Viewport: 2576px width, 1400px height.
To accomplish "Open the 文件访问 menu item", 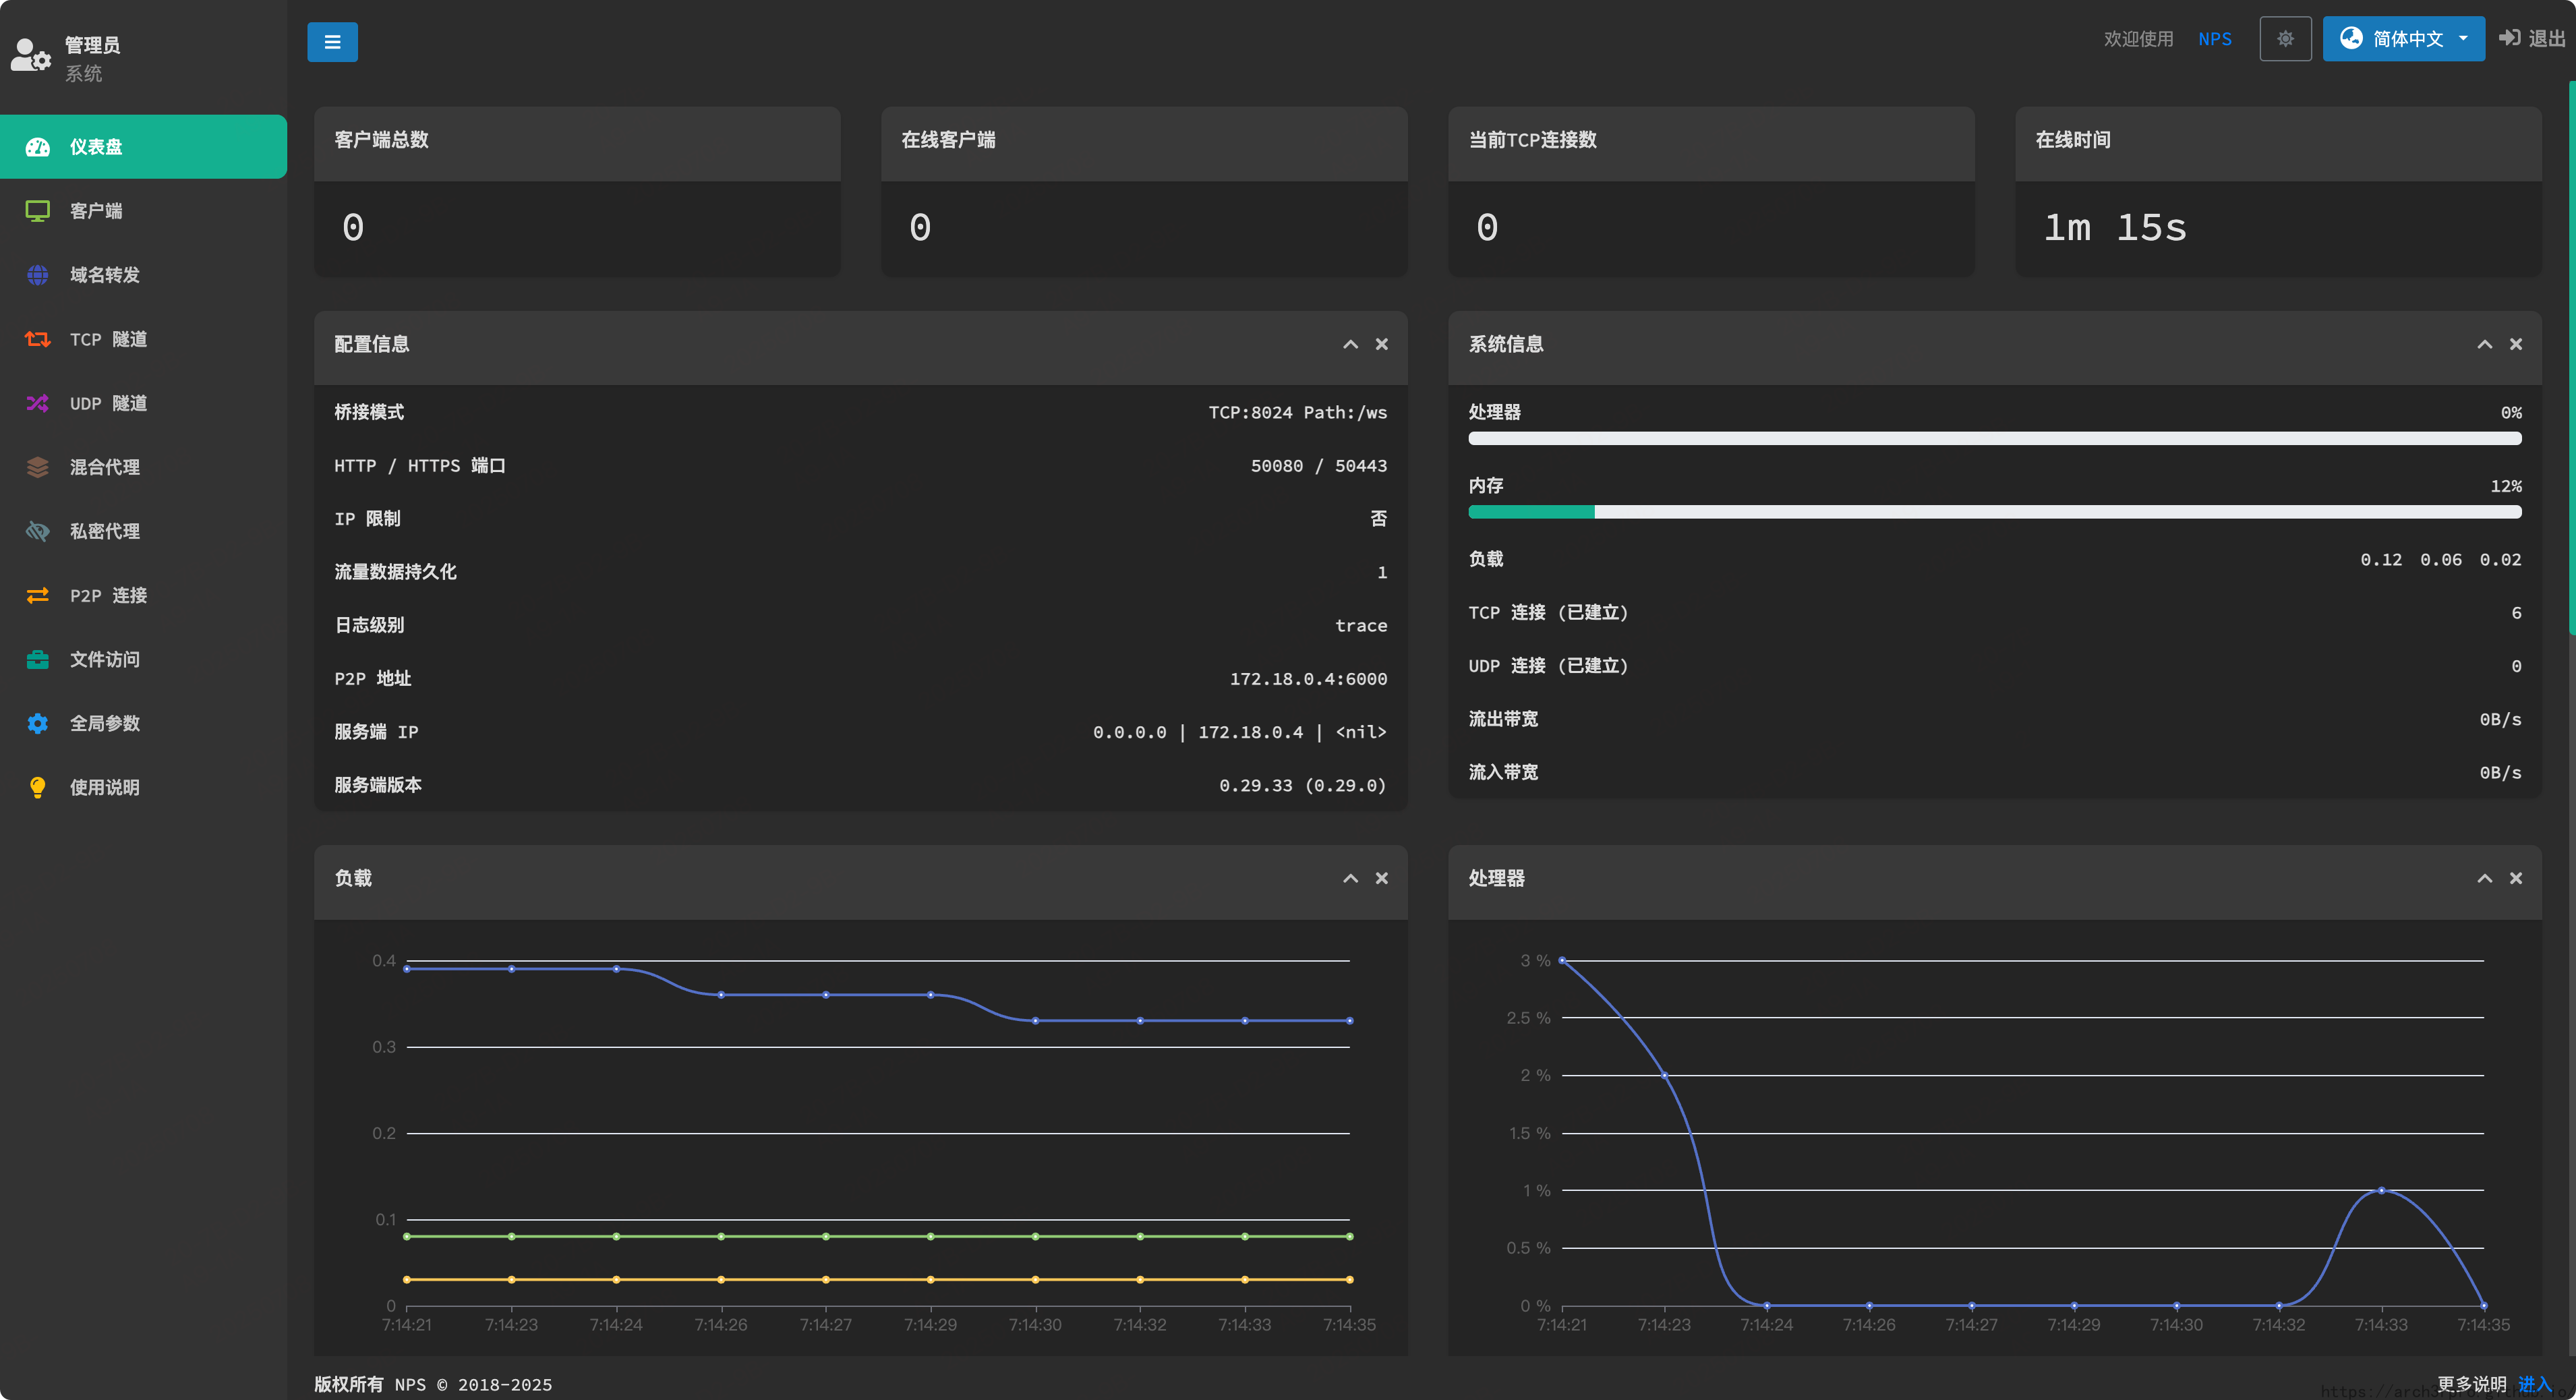I will tap(104, 659).
